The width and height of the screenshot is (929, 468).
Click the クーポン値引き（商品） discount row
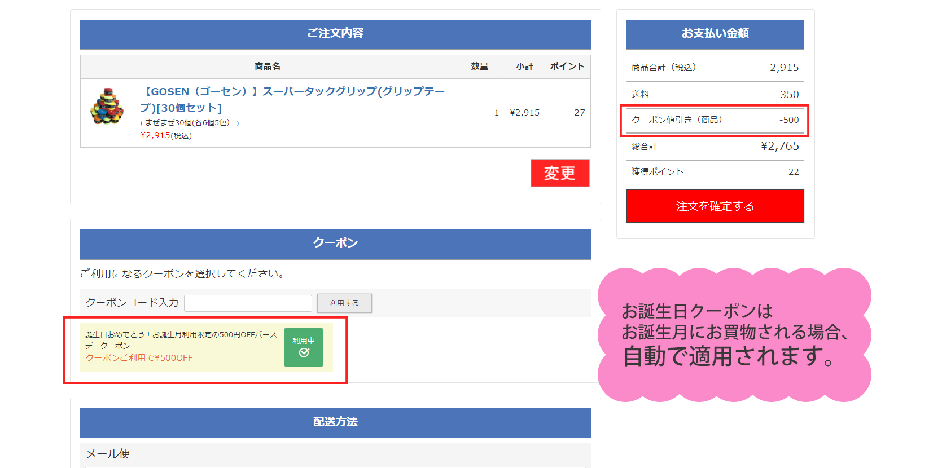[715, 120]
